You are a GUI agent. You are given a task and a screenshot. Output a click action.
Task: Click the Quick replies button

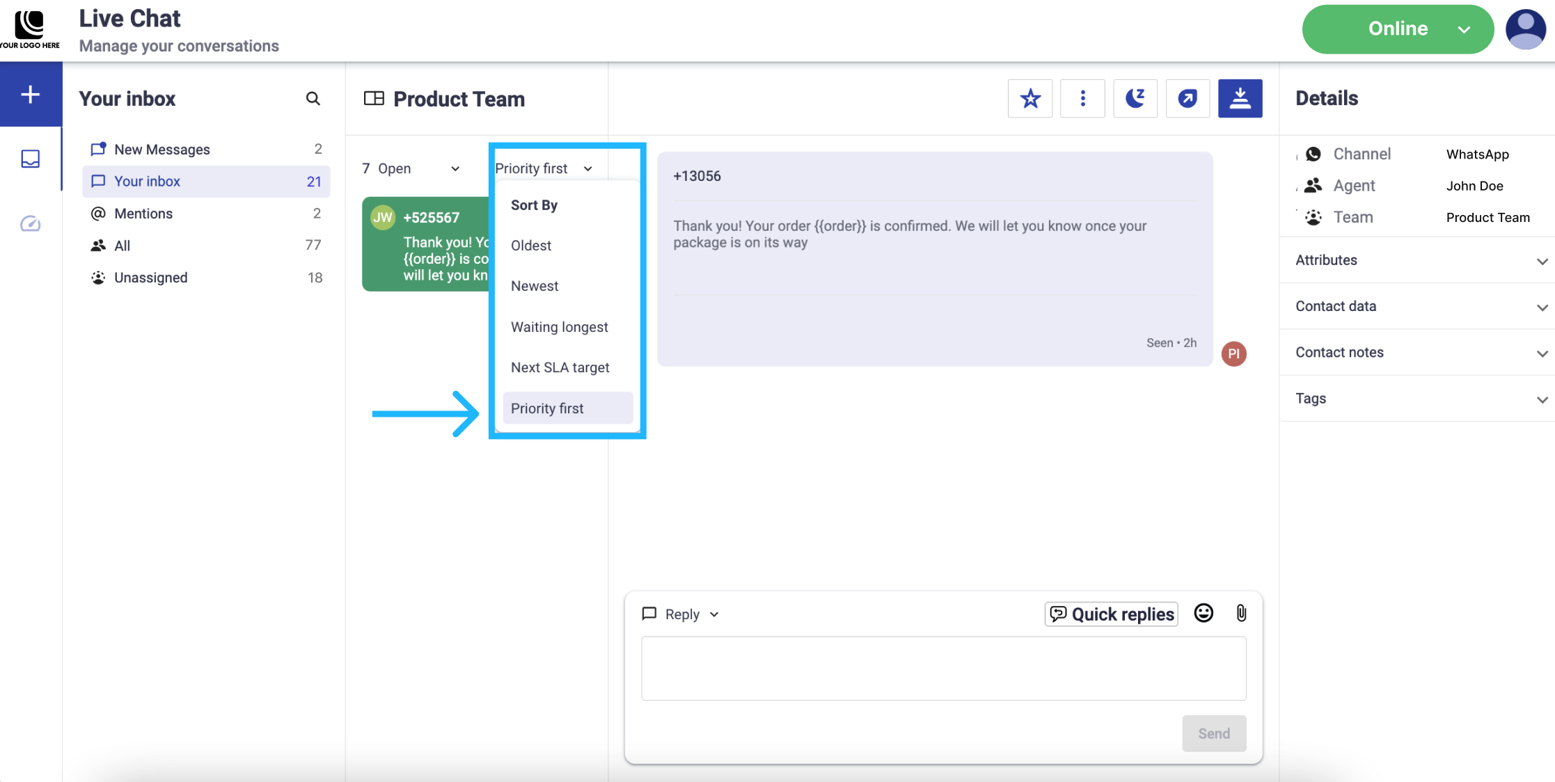pyautogui.click(x=1112, y=614)
